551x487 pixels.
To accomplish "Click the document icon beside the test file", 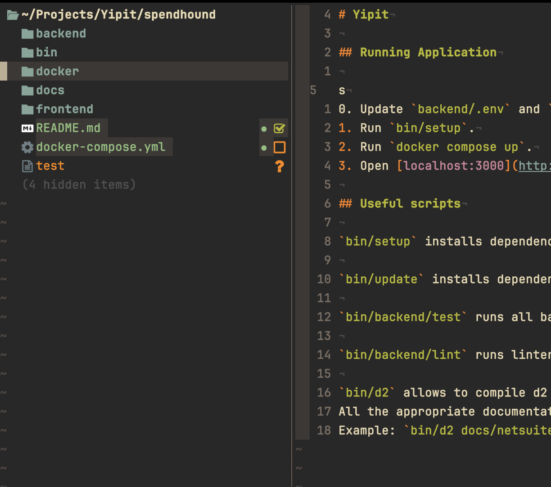I will tap(28, 166).
